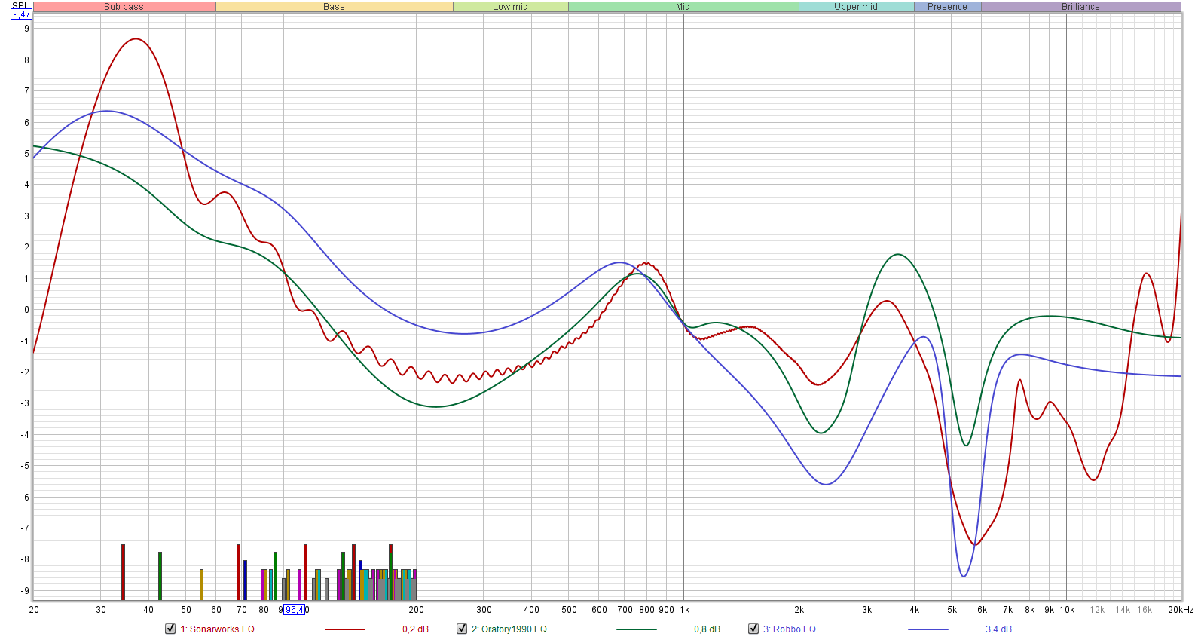This screenshot has width=1198, height=640.
Task: Select the Sonarworks EQ legend label
Action: 217,629
